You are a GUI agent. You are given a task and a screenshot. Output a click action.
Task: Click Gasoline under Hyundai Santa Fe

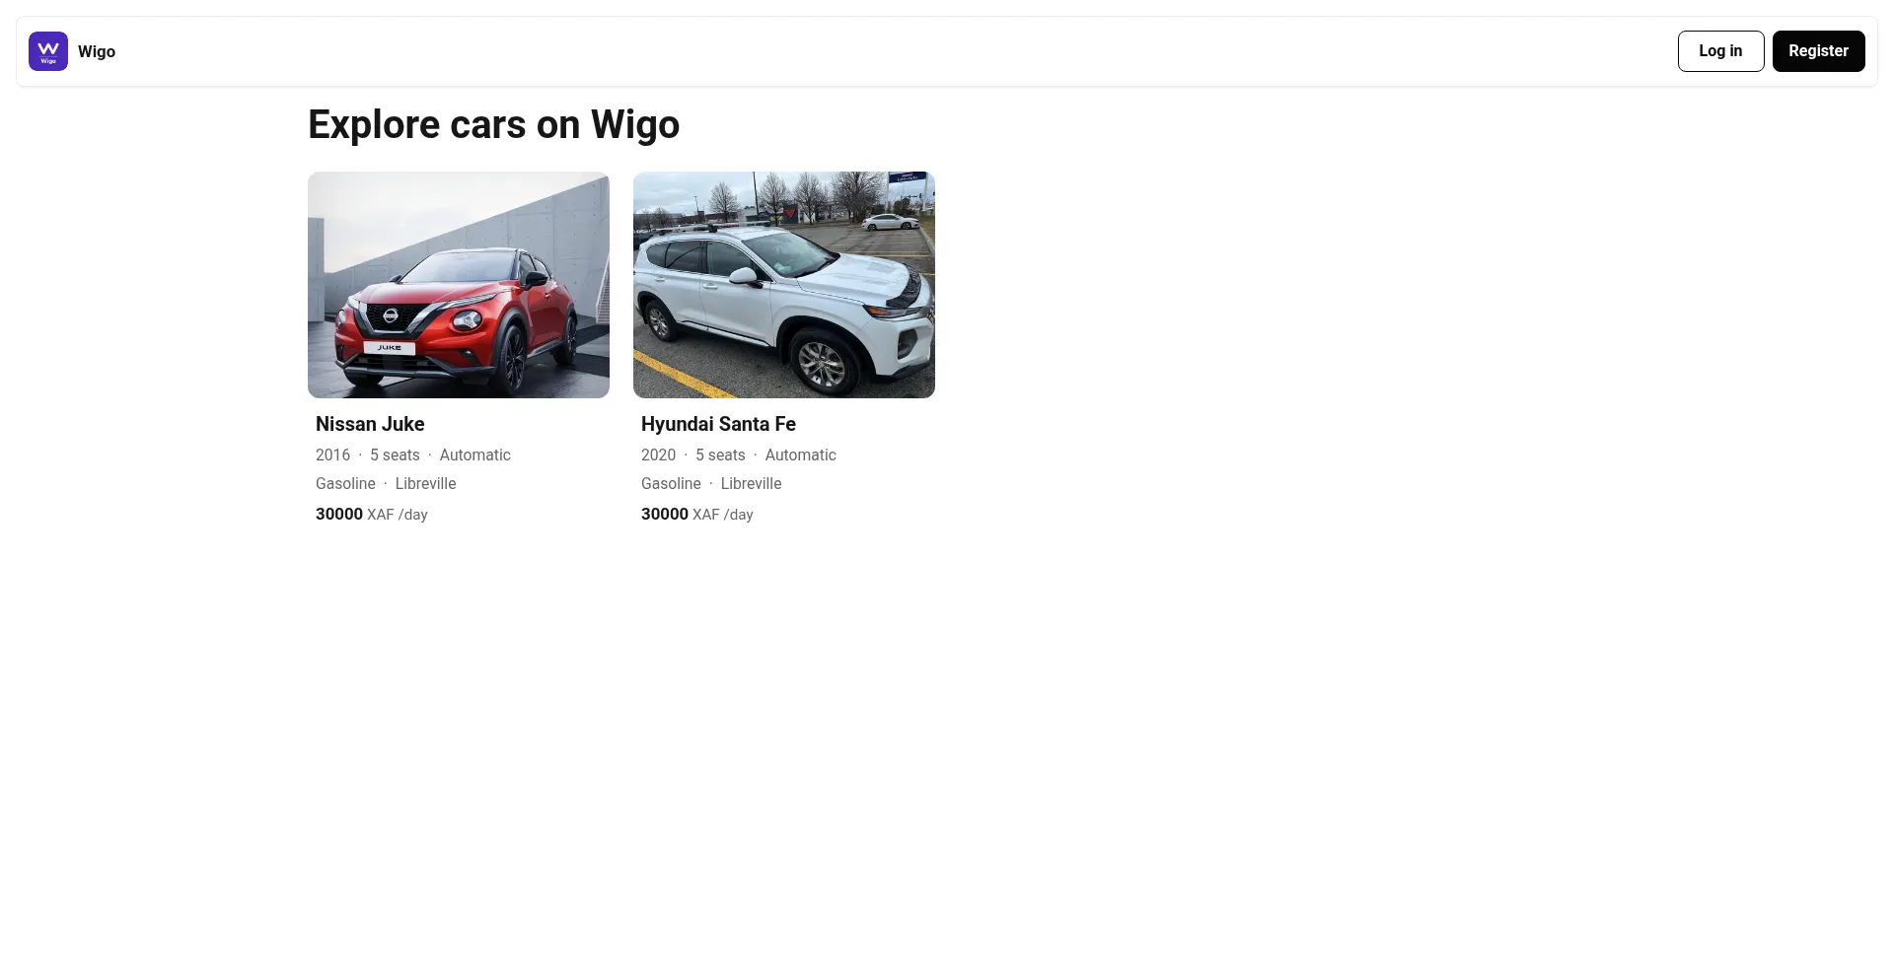click(671, 483)
